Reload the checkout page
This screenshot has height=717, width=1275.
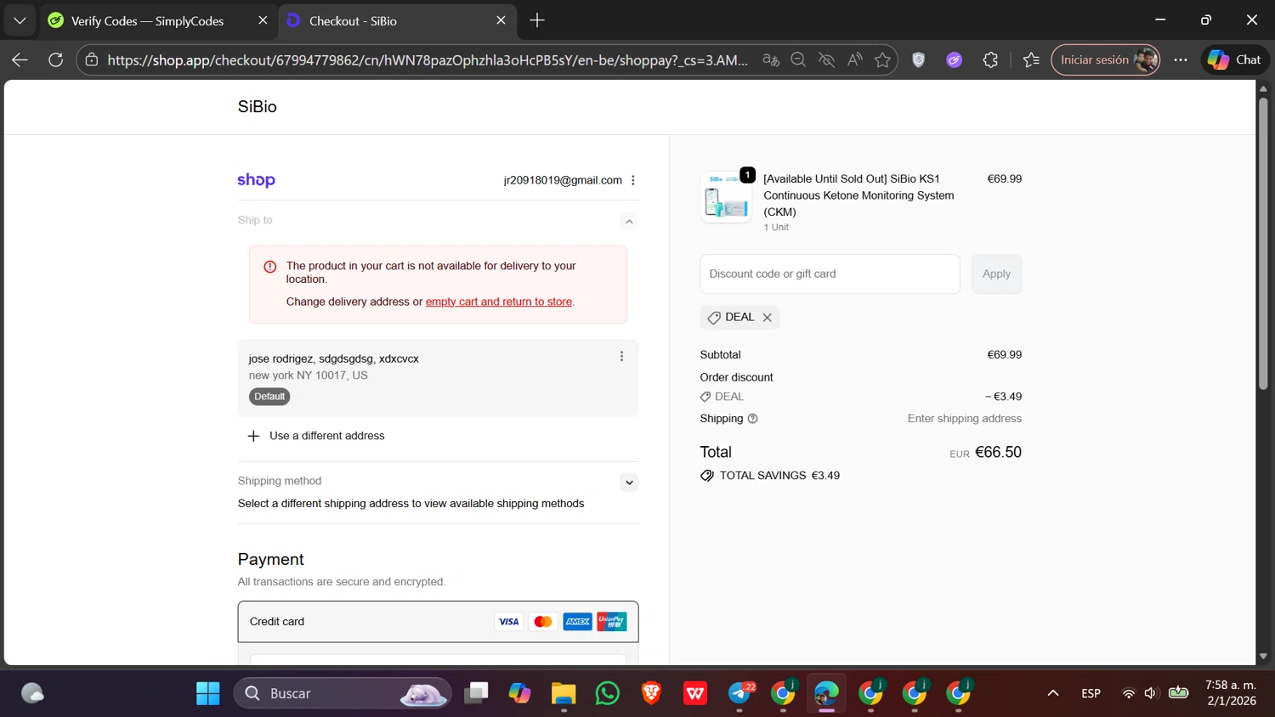click(56, 59)
